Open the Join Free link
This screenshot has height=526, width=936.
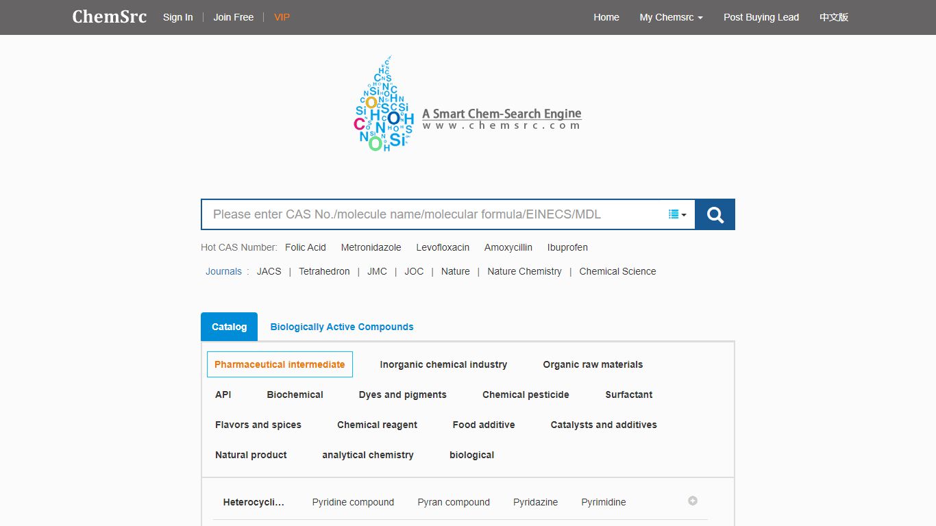click(x=234, y=17)
